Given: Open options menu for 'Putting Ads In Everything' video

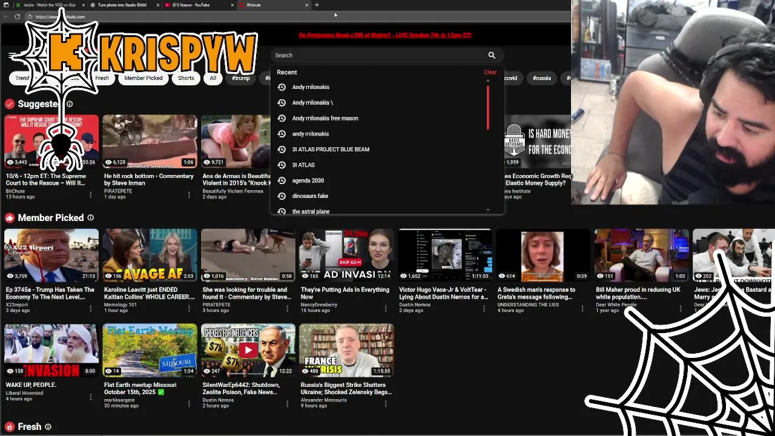Looking at the screenshot, I should point(386,308).
